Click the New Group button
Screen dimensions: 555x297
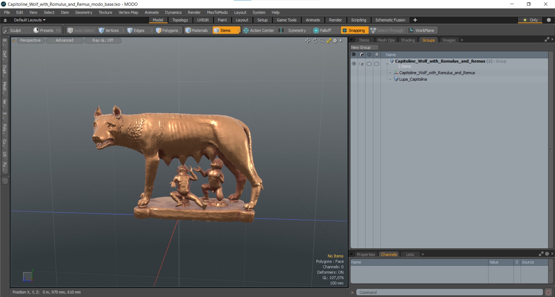(364, 47)
